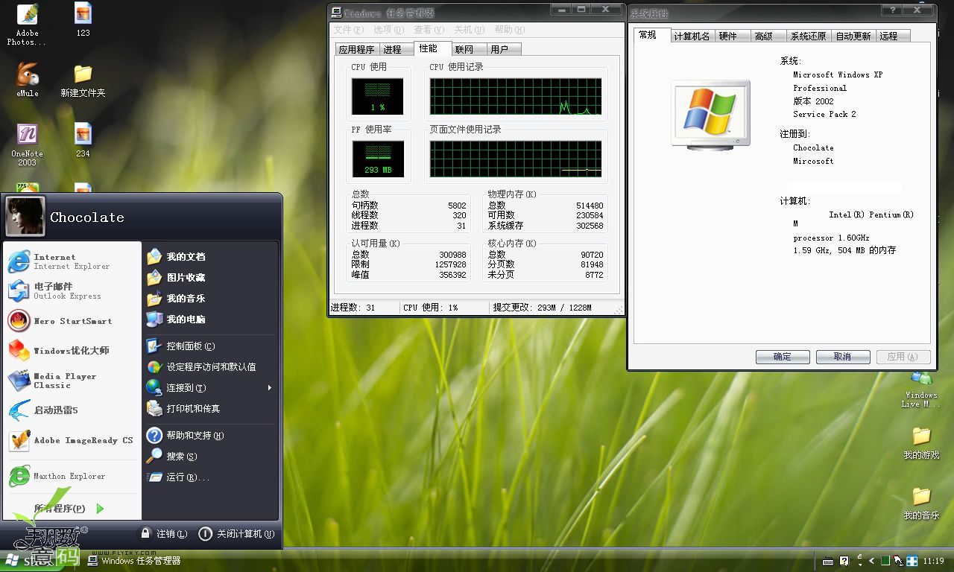954x572 pixels.
Task: Switch to 应用程序 tab in Task Manager
Action: pos(357,50)
